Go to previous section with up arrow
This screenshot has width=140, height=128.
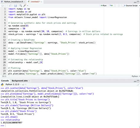click(115, 6)
